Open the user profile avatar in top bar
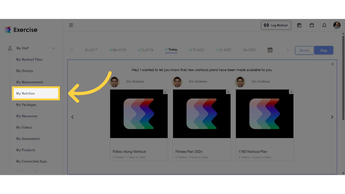 click(337, 25)
